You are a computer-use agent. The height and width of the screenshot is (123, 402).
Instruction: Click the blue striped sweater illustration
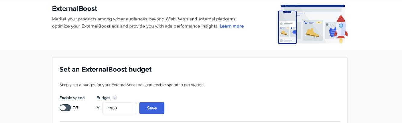[x=333, y=32]
